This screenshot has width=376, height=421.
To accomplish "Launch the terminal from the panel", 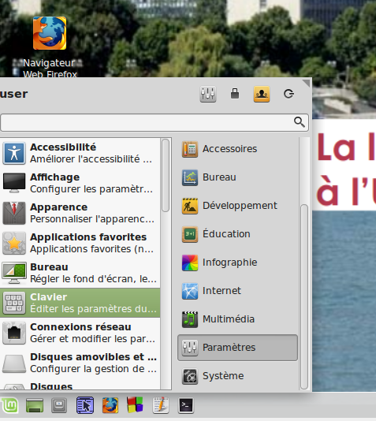I will pyautogui.click(x=186, y=405).
